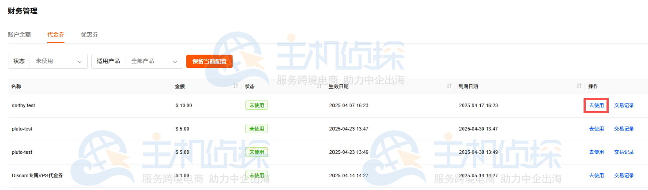Select the dorthy test voucher name

[x=23, y=105]
